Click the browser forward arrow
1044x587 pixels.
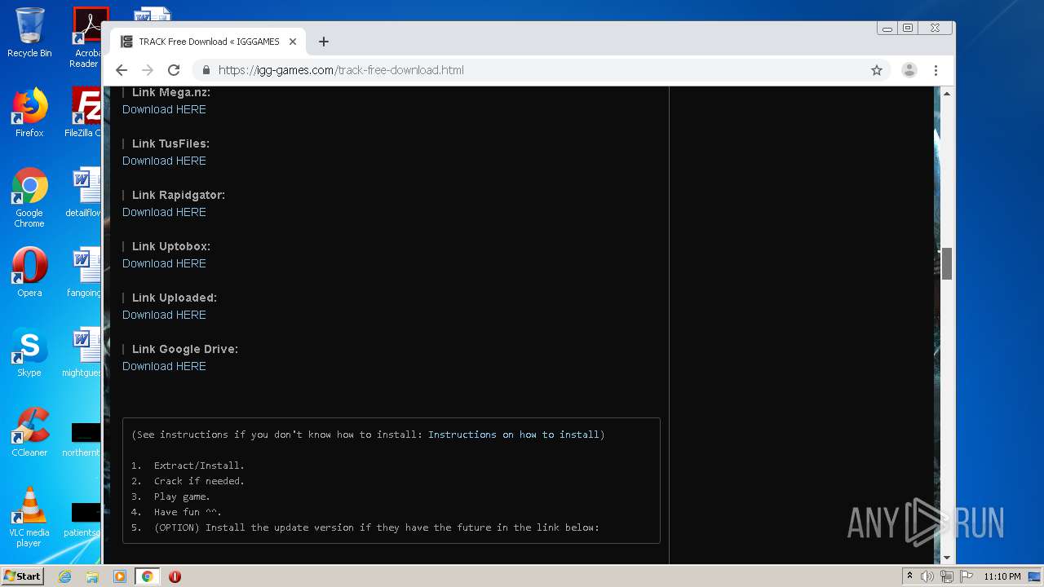tap(148, 70)
